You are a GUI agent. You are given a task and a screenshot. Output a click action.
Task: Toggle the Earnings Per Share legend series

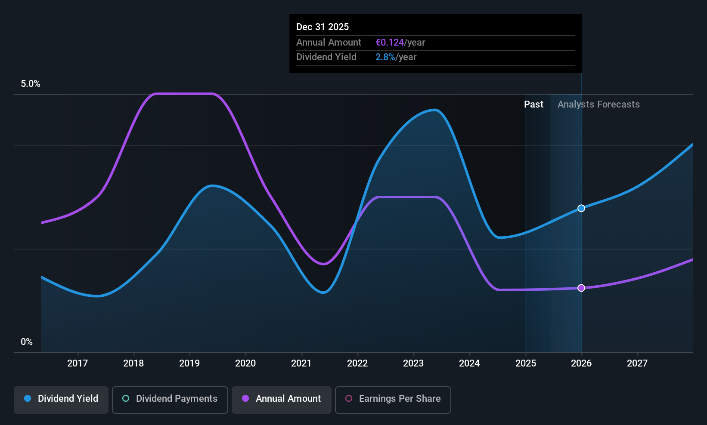[393, 400]
